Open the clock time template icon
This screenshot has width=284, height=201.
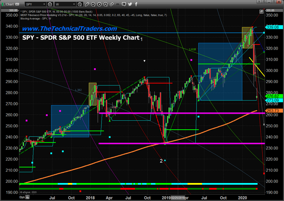80,4
